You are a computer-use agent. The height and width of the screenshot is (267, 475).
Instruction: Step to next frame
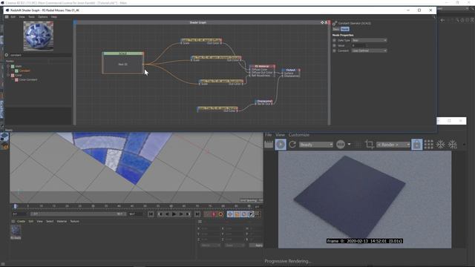(181, 214)
